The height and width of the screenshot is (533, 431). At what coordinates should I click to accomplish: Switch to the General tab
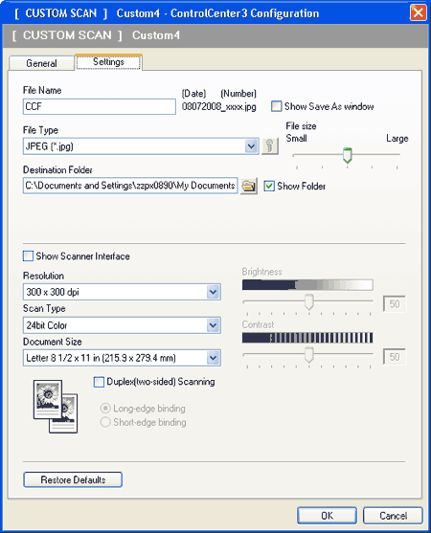point(41,63)
